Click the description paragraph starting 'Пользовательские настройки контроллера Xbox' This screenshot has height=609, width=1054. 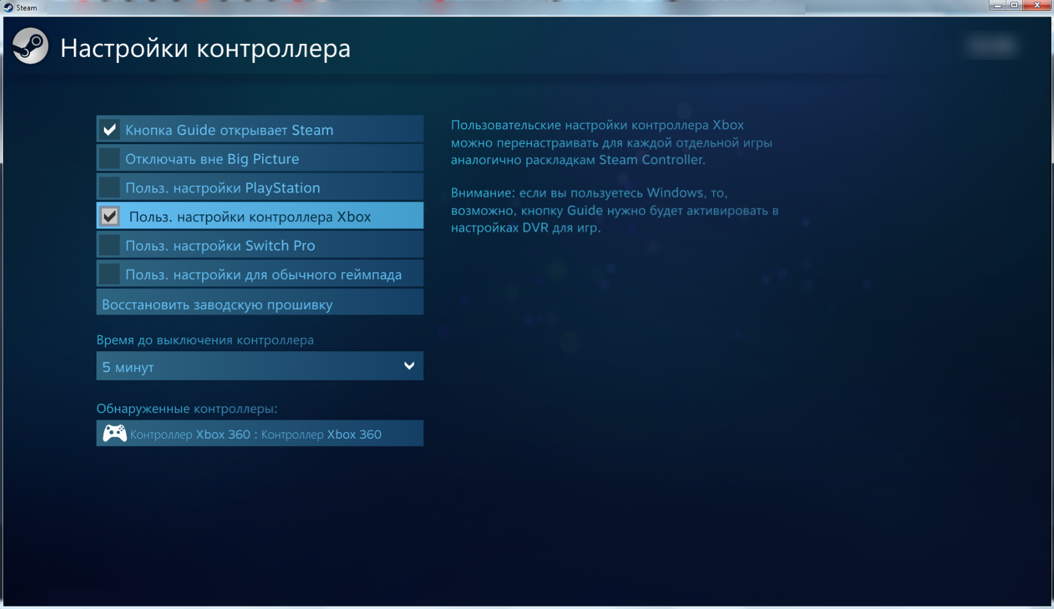point(612,142)
